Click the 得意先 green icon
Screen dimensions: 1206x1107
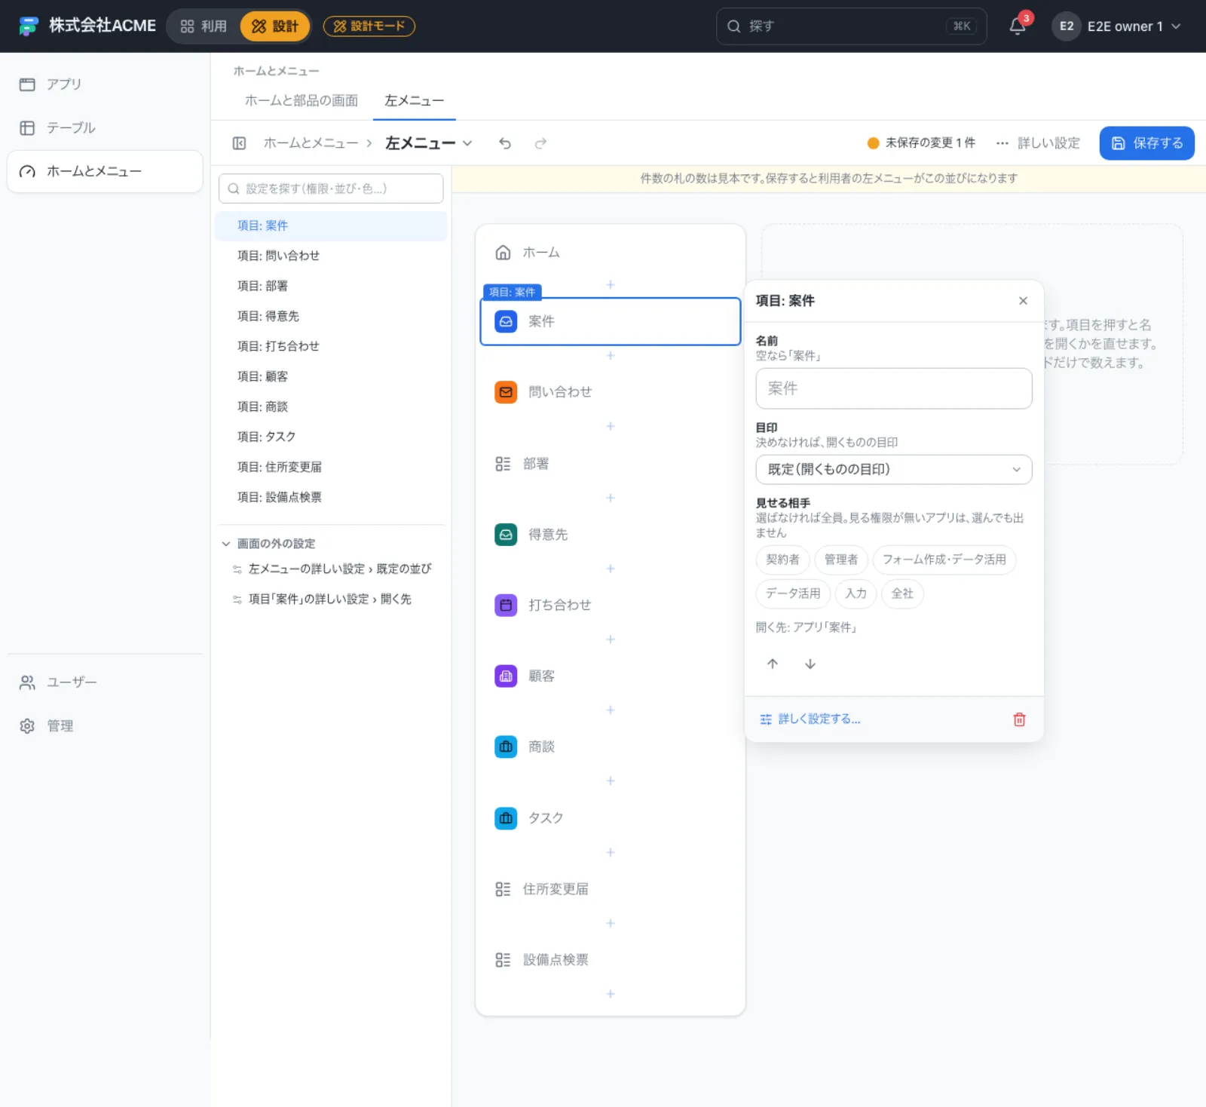click(x=506, y=535)
